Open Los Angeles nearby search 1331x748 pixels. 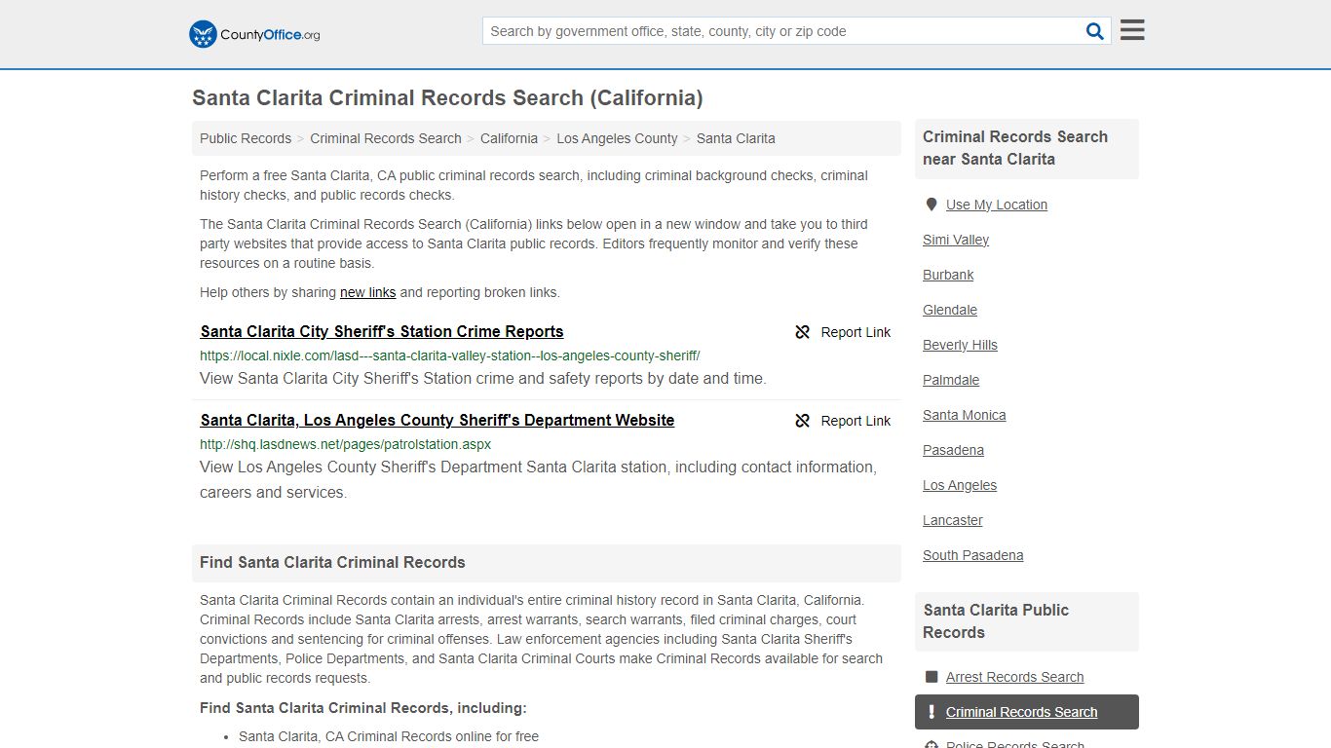pos(960,485)
